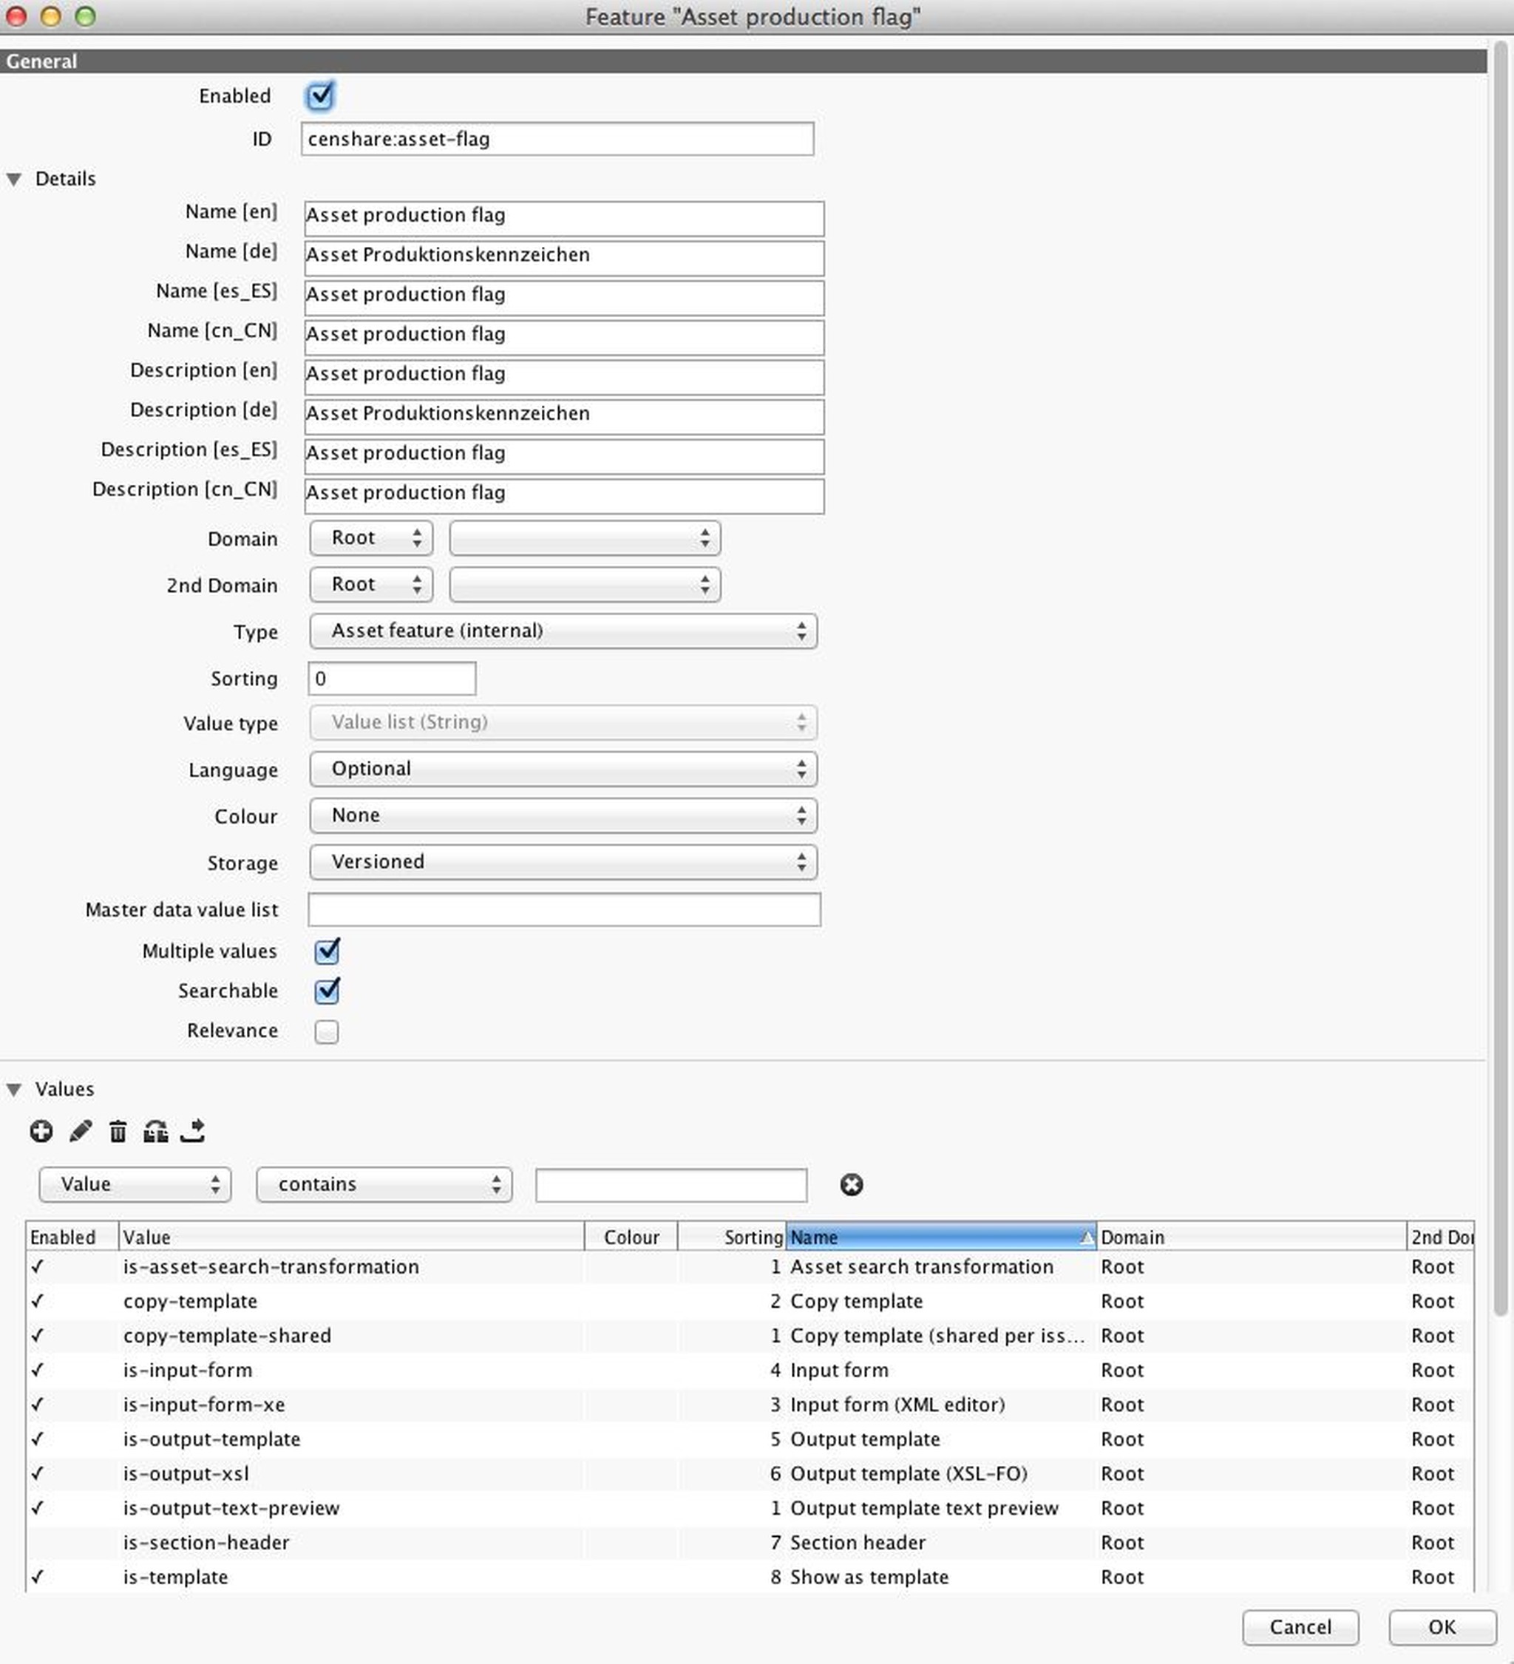Sort table by Name column header
1514x1664 pixels.
tap(940, 1237)
